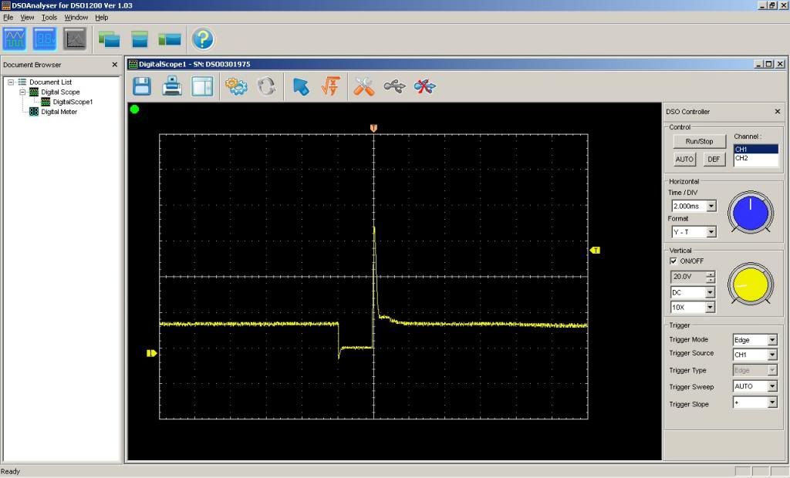Click the refresh arrows icon
Image resolution: width=790 pixels, height=478 pixels.
coord(266,86)
